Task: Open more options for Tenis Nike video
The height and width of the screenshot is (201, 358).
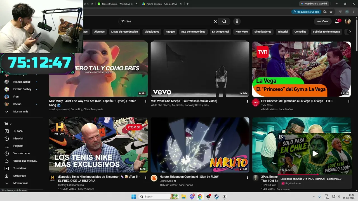Action: [x=146, y=177]
